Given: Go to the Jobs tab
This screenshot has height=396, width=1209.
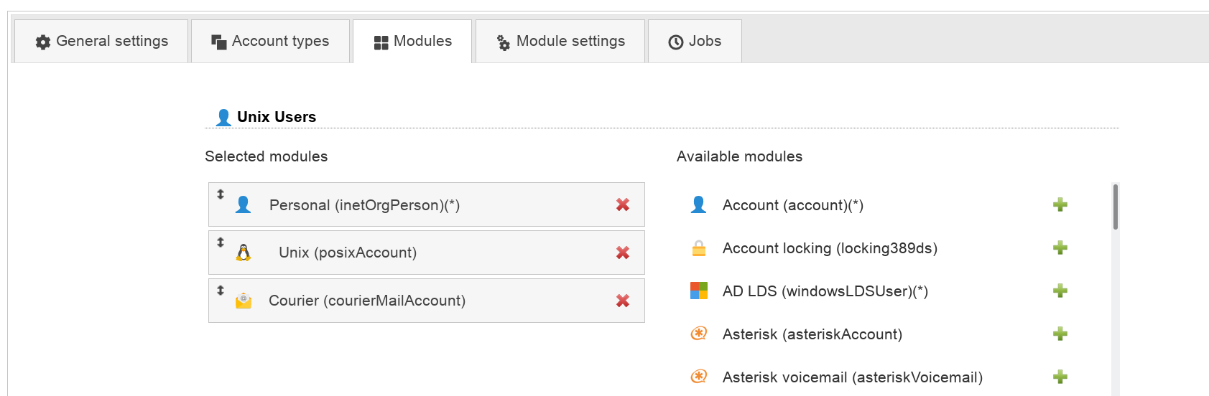Looking at the screenshot, I should [x=695, y=42].
